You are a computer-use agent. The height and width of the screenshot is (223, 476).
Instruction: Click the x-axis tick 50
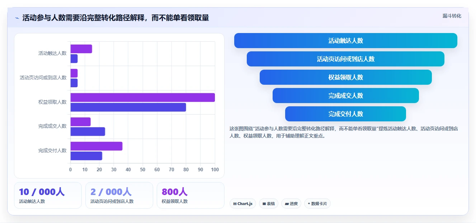pos(143,169)
